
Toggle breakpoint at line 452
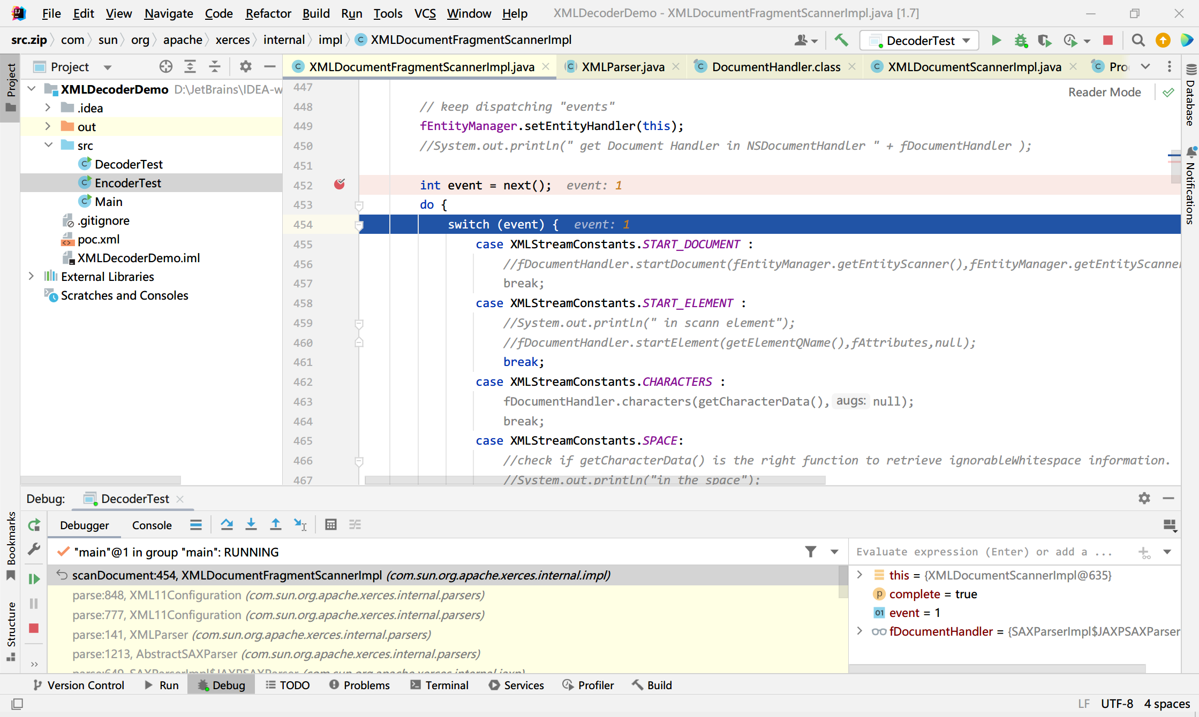(x=340, y=185)
